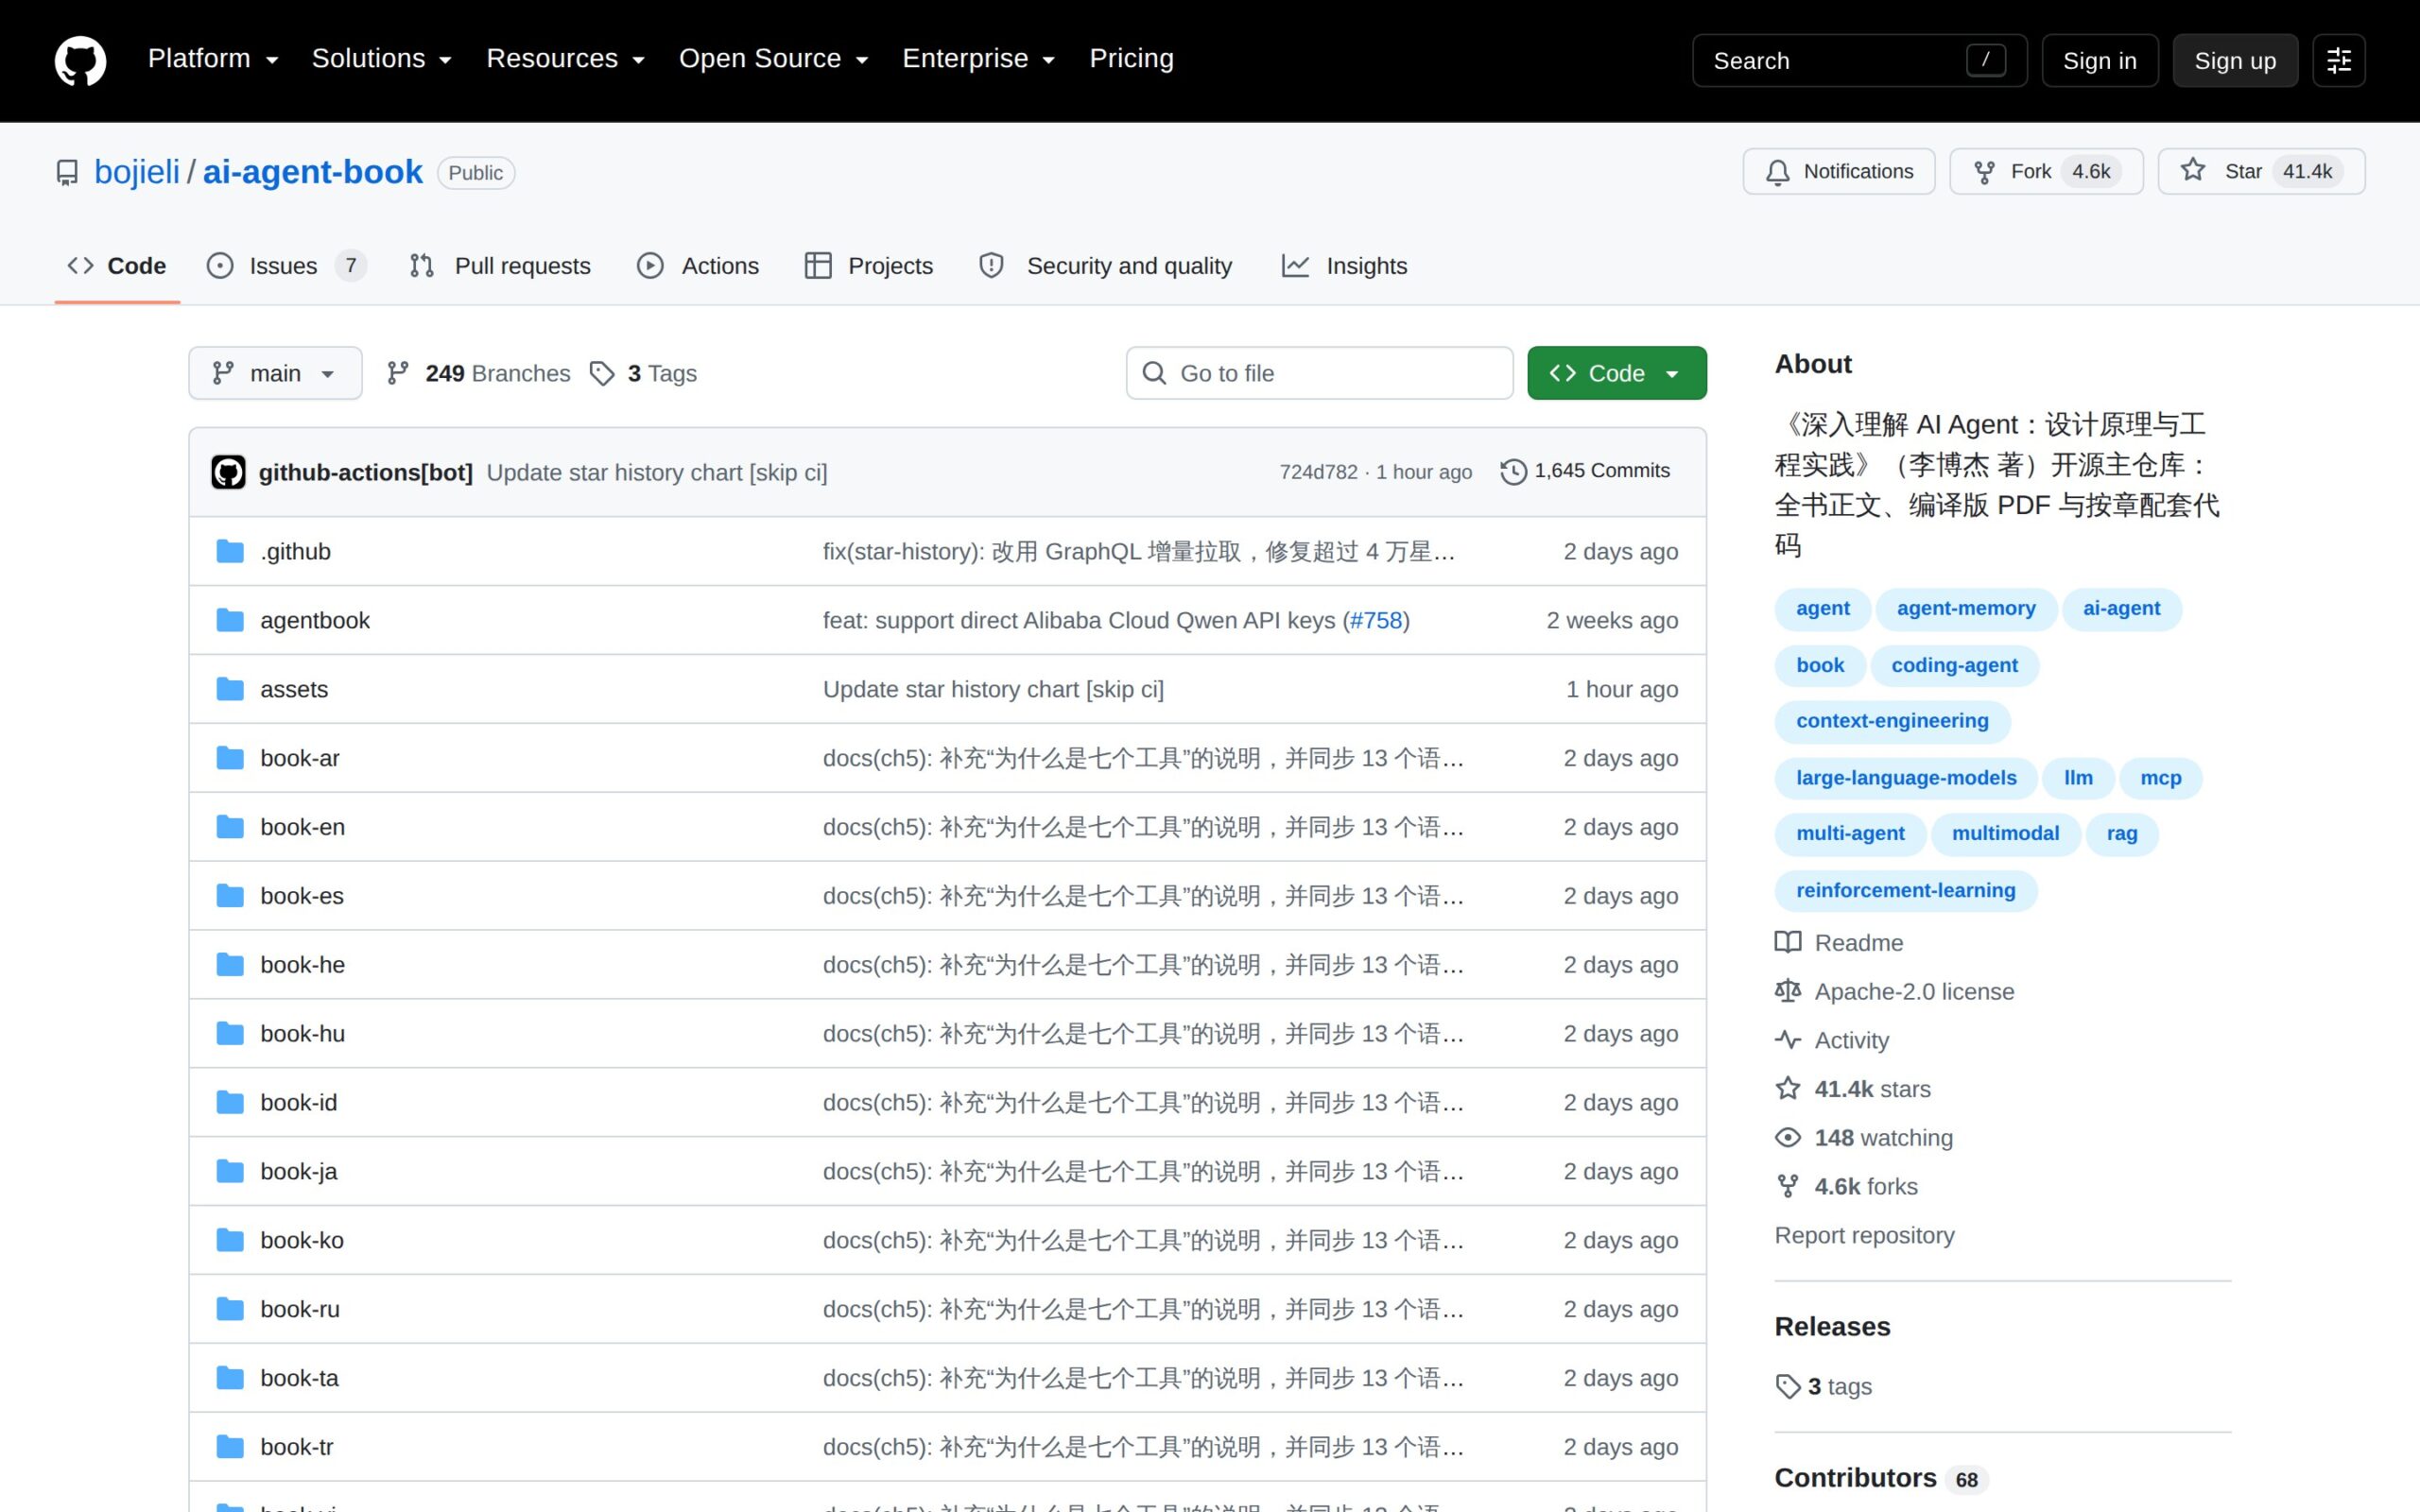View the 249 Branches link
The width and height of the screenshot is (2420, 1512).
click(478, 373)
